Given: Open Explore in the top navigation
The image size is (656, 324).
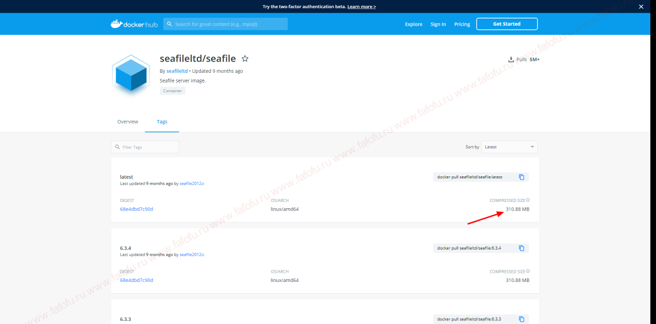Looking at the screenshot, I should coord(414,24).
